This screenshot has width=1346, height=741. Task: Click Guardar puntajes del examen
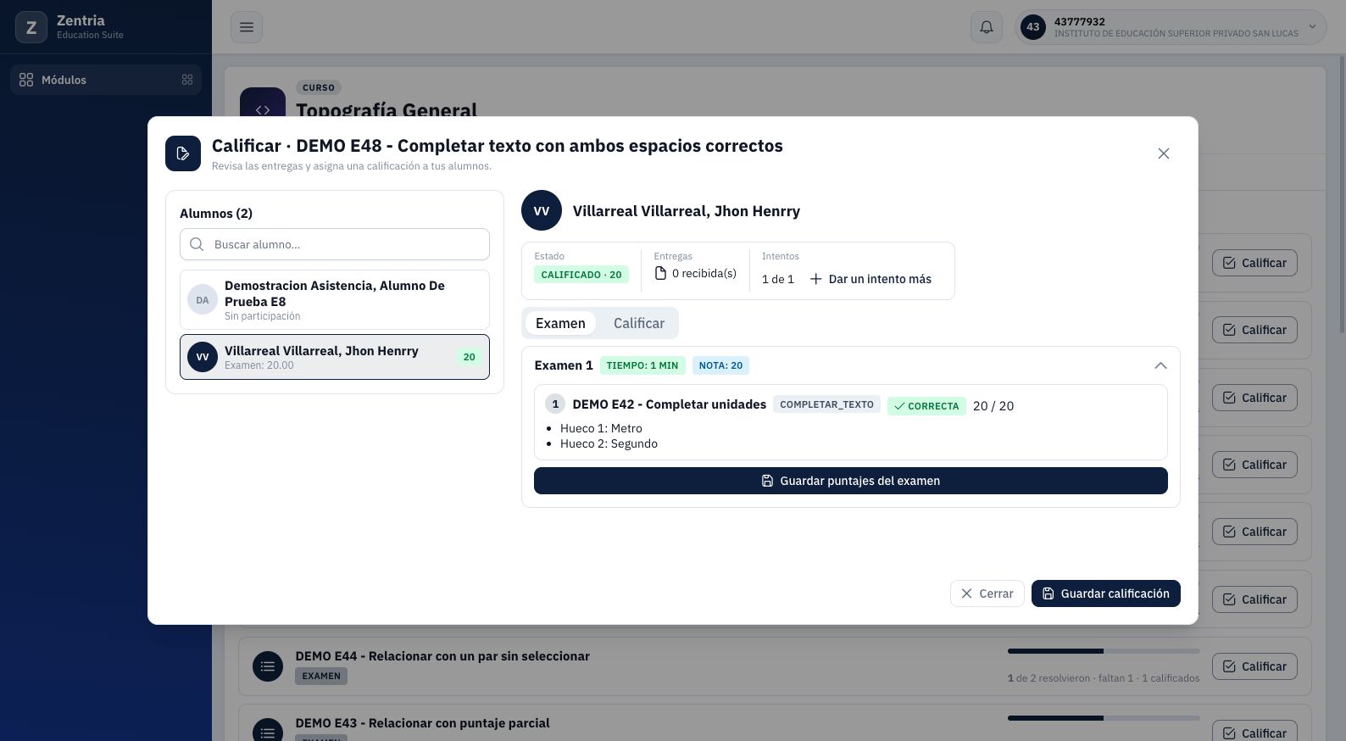851,481
